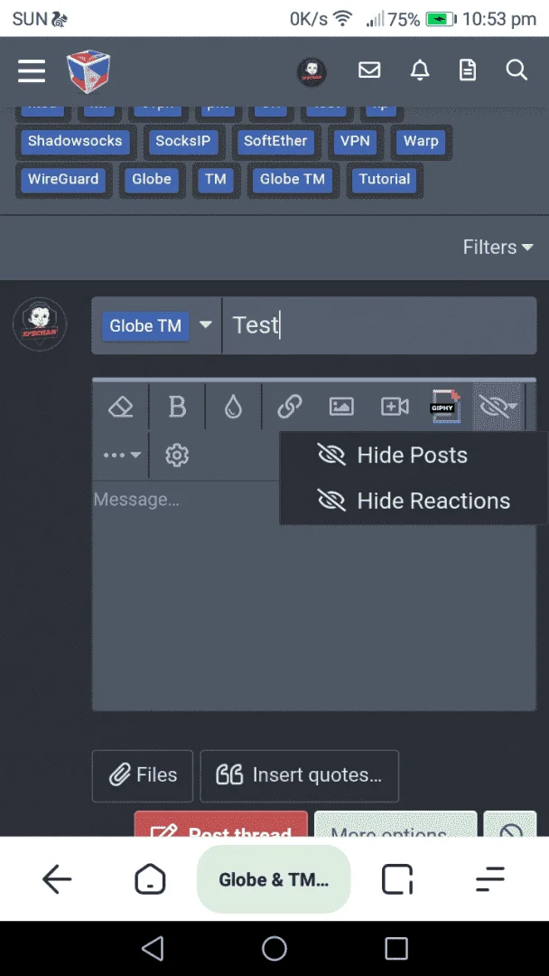The width and height of the screenshot is (549, 976).
Task: Open the inbox envelope icon
Action: pyautogui.click(x=369, y=70)
